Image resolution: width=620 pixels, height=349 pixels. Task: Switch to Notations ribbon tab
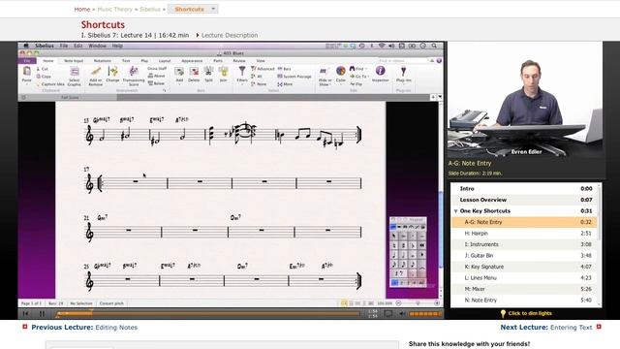(103, 61)
